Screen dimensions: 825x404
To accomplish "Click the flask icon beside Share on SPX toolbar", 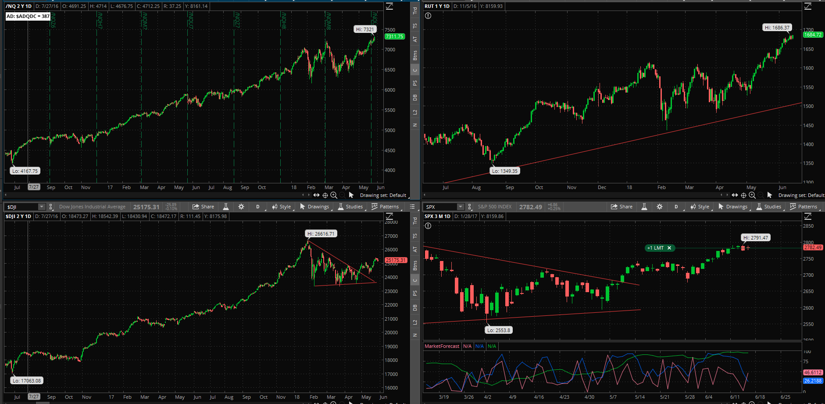I will [644, 207].
